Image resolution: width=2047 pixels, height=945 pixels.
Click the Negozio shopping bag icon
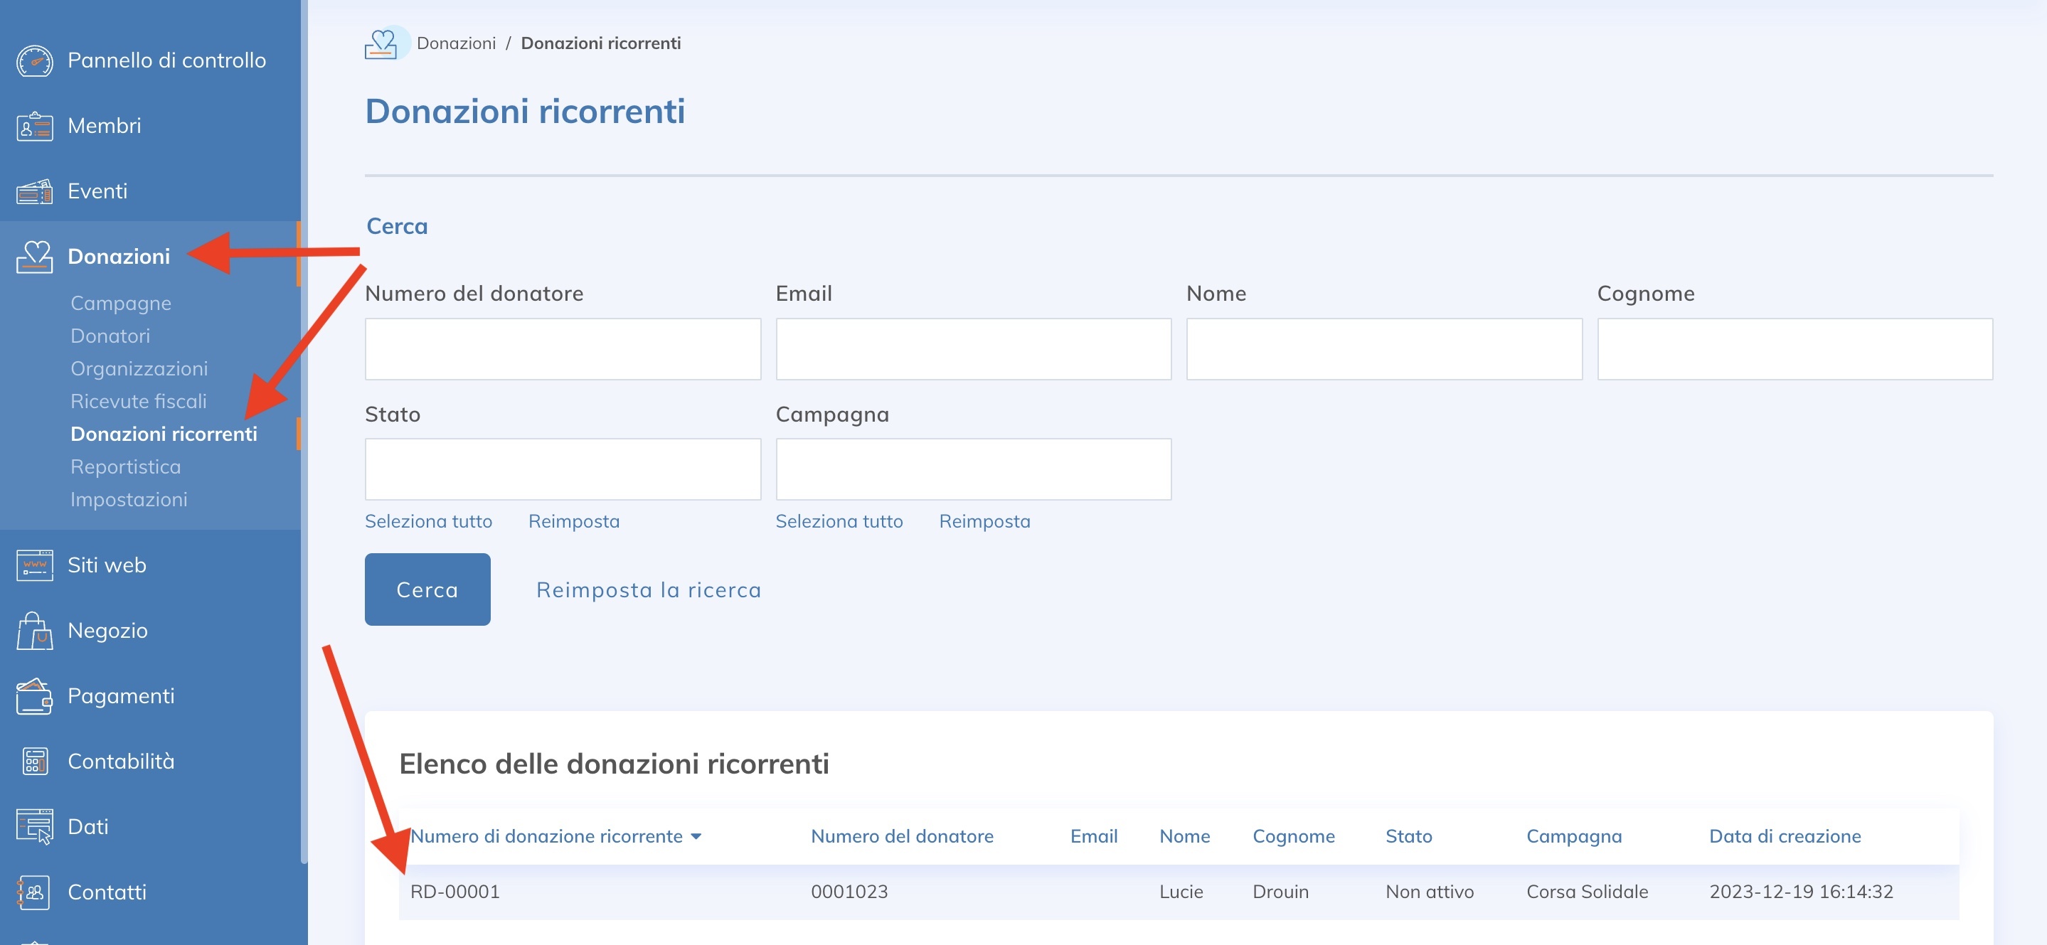point(34,631)
